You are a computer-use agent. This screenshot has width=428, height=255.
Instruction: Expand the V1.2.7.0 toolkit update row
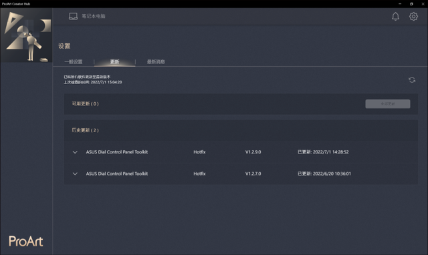click(75, 174)
